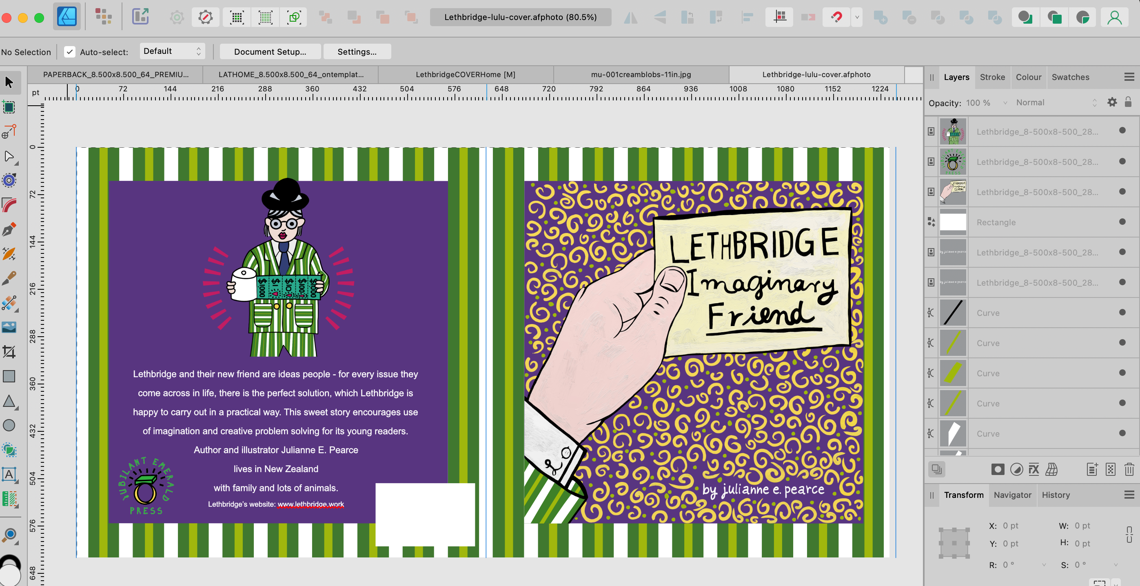Select the Pencil tool
Screen dimensions: 1140x586
9,253
